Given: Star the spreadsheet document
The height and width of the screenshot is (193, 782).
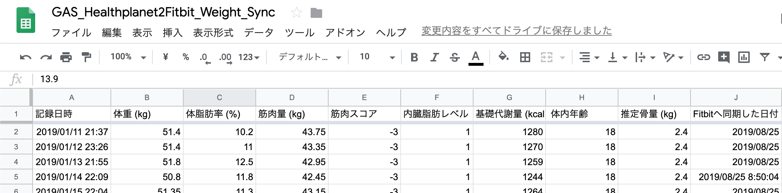Looking at the screenshot, I should [x=296, y=13].
